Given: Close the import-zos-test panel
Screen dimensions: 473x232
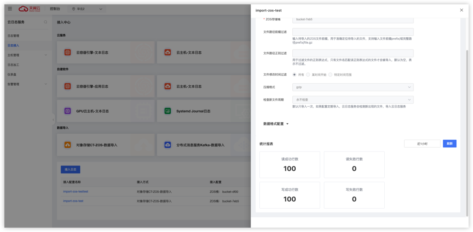Looking at the screenshot, I should click(x=461, y=10).
